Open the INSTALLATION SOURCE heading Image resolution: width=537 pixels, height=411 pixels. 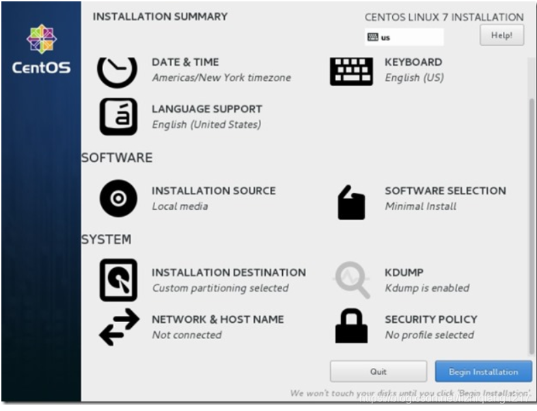(x=214, y=191)
